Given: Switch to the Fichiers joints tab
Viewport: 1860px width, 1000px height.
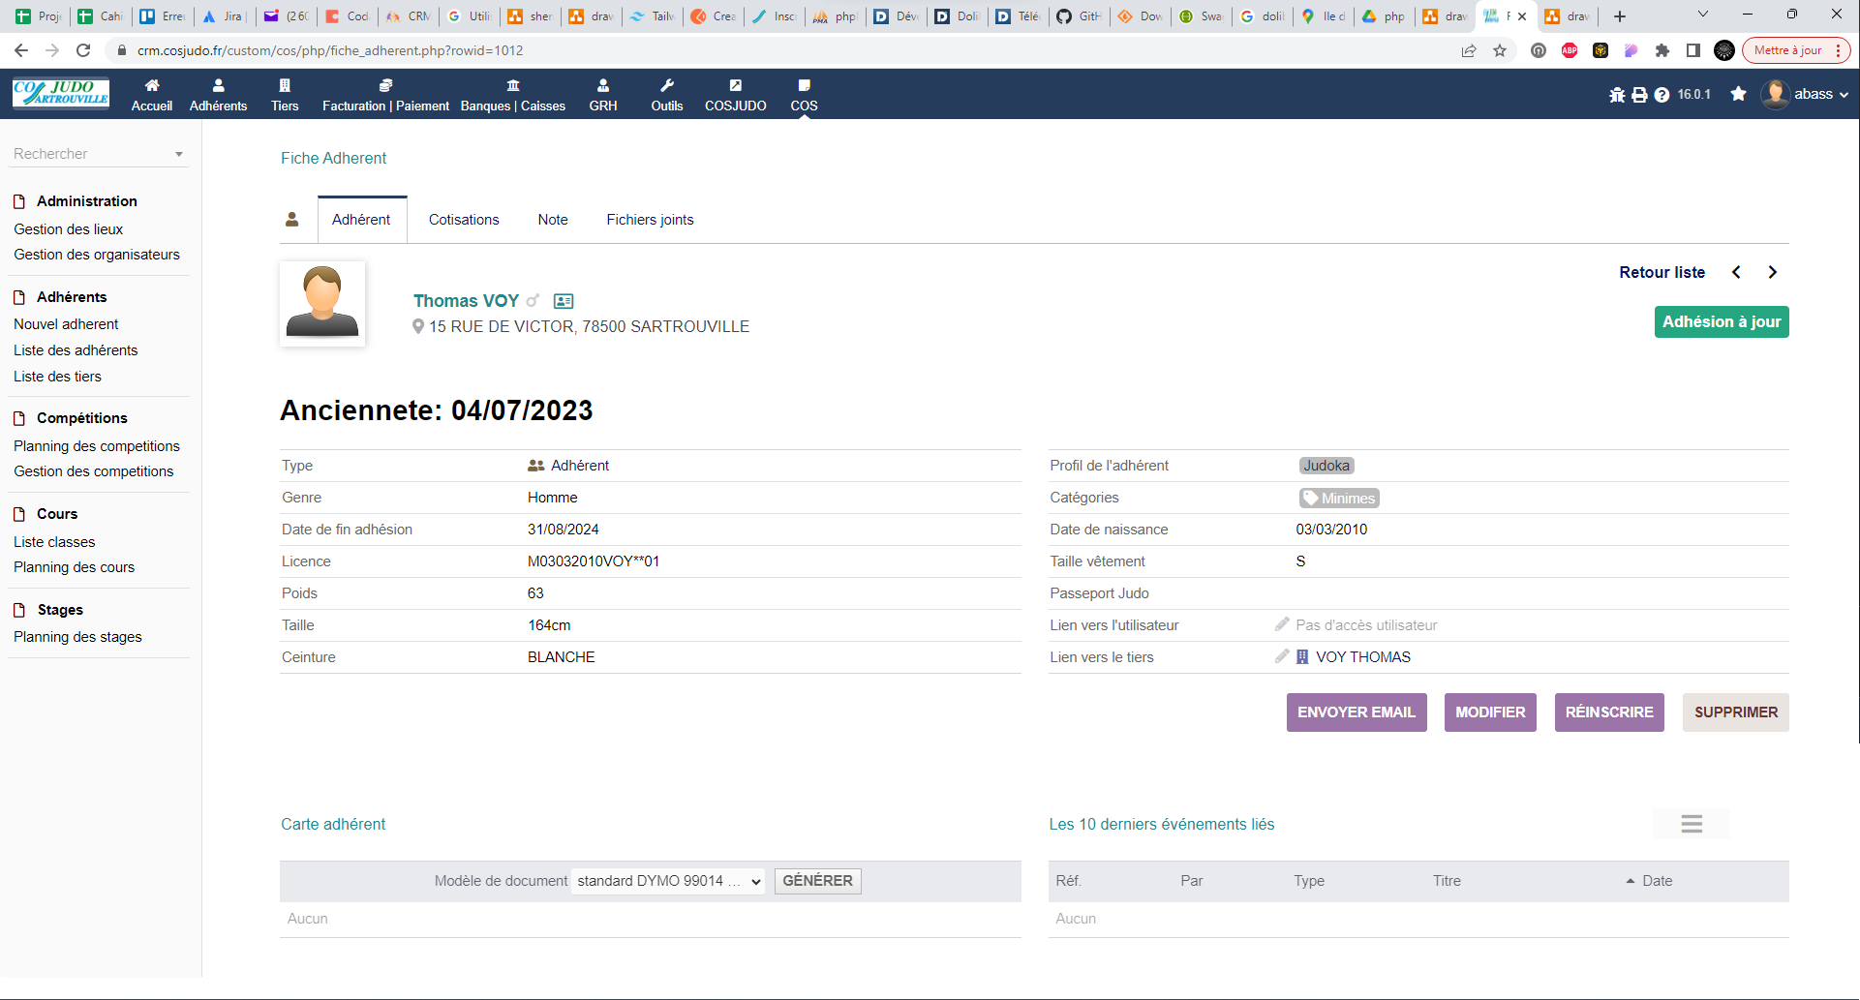Looking at the screenshot, I should point(650,220).
